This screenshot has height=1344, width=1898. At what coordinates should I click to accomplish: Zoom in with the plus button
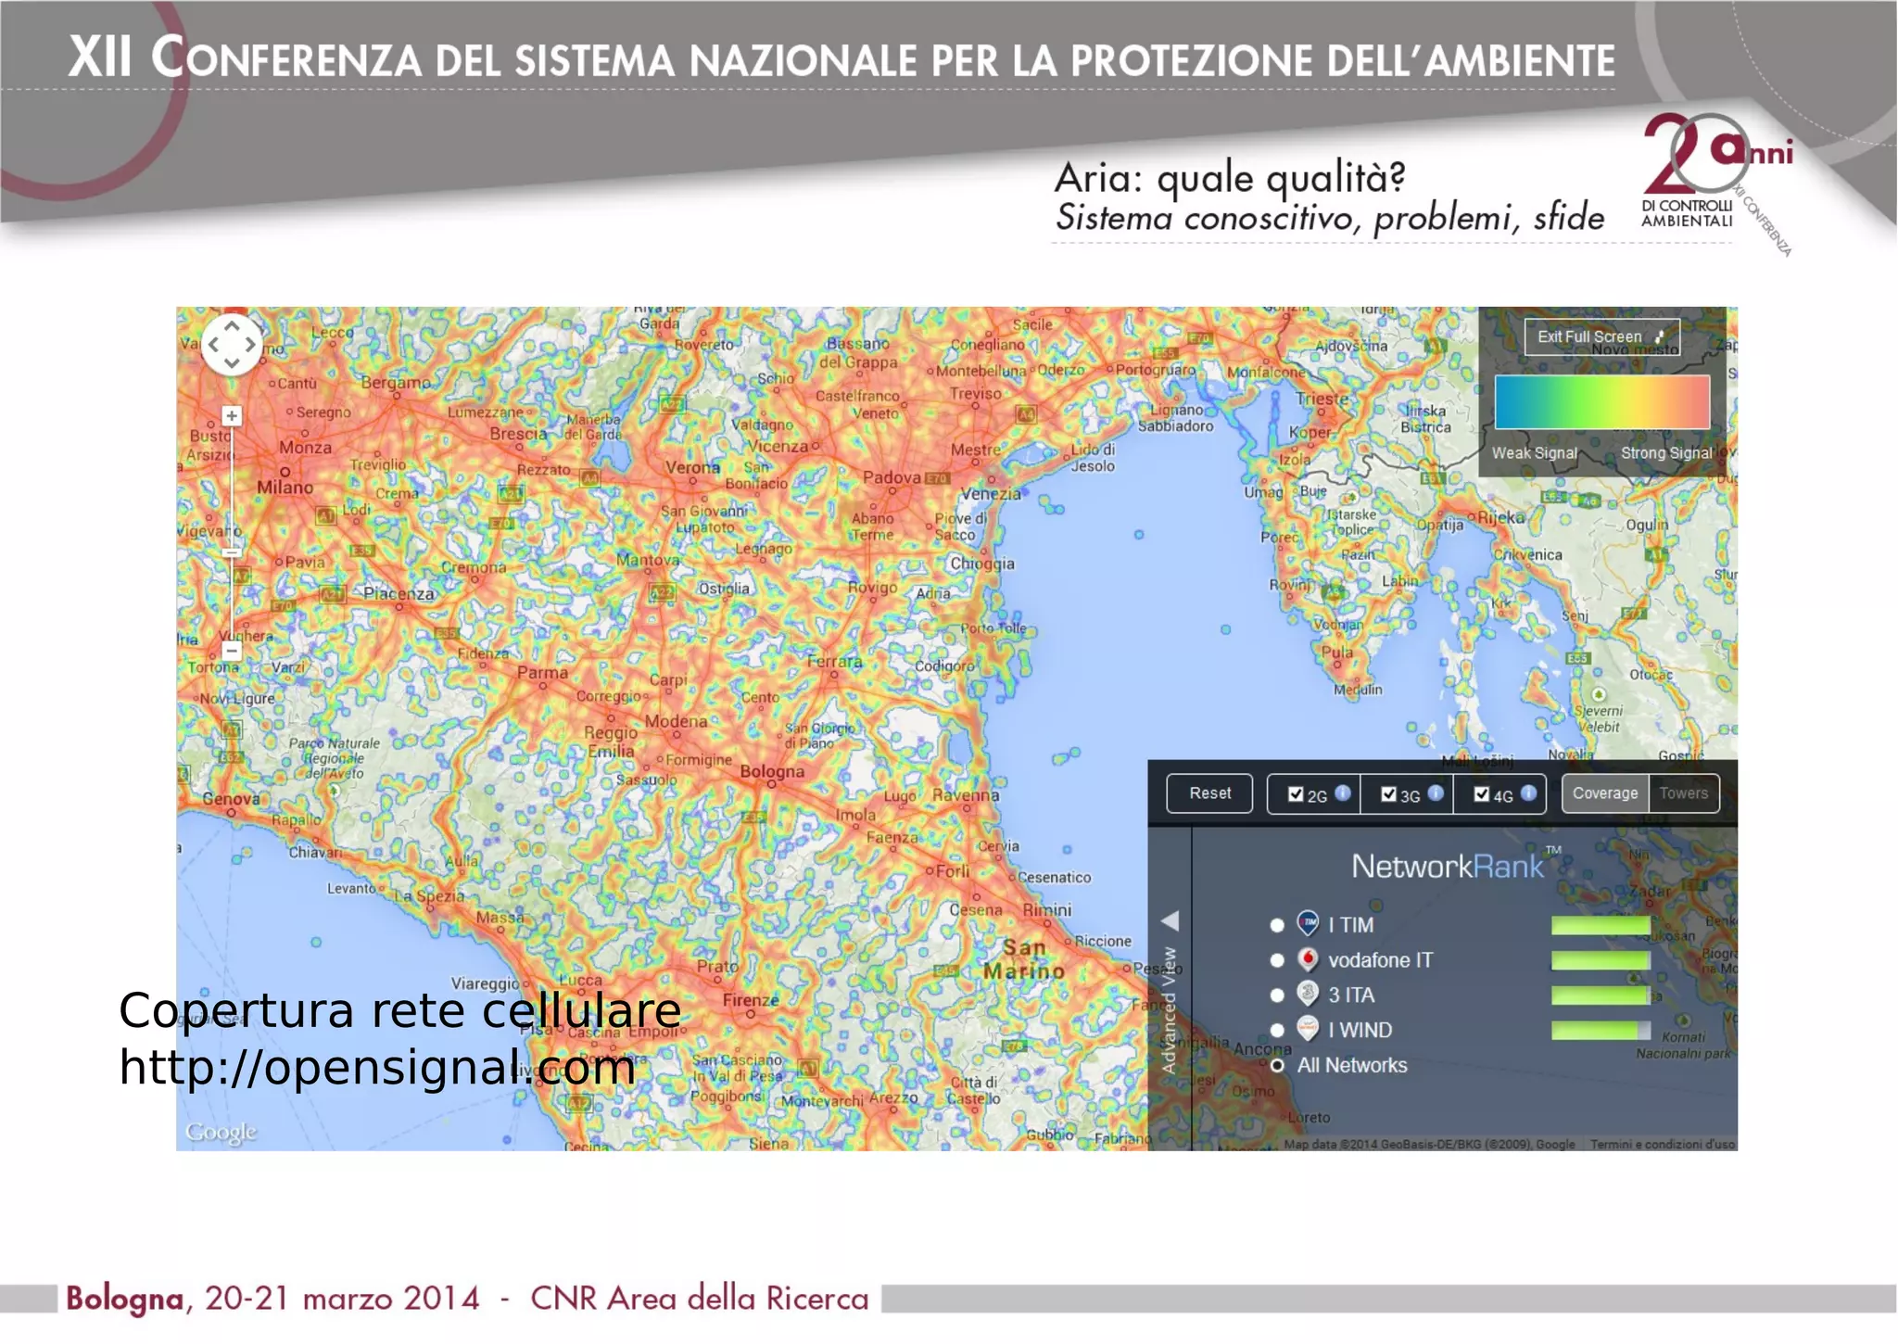pos(232,416)
